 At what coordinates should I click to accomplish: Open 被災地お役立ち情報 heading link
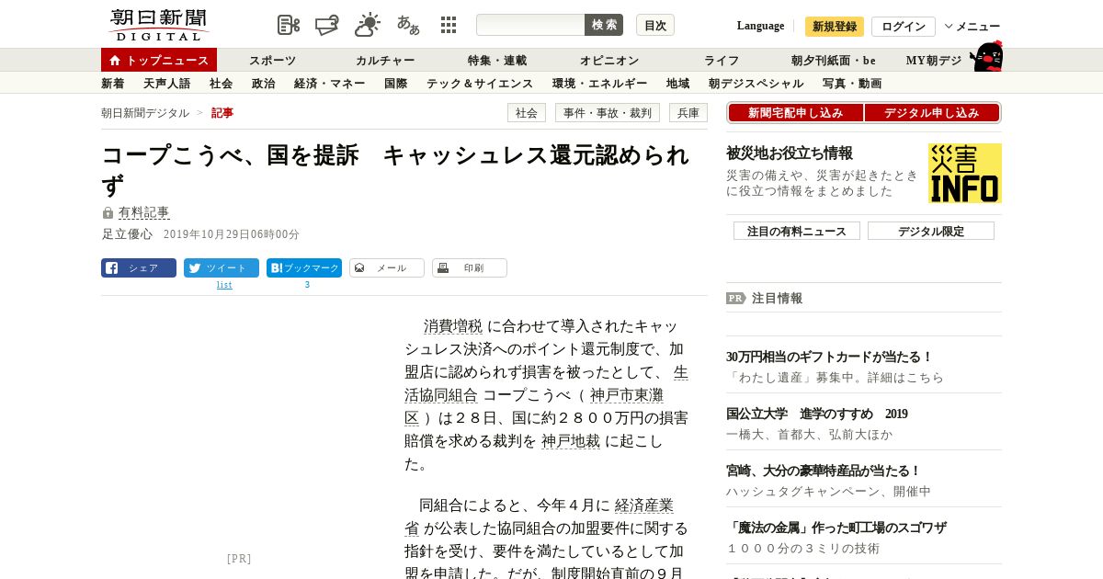click(790, 153)
